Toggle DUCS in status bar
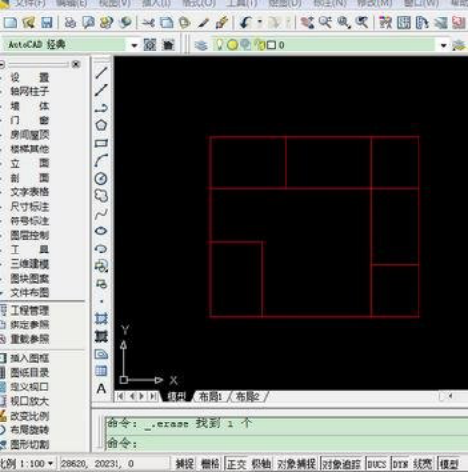This screenshot has width=469, height=473. tap(377, 464)
